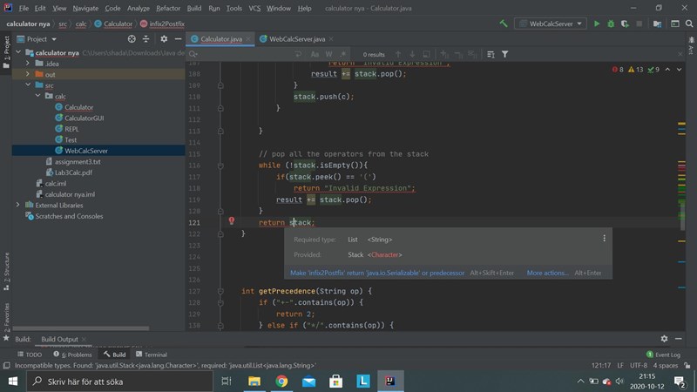Screen dimensions: 697x392
Task: Select the CalculatorGUI class in tree
Action: [84, 118]
